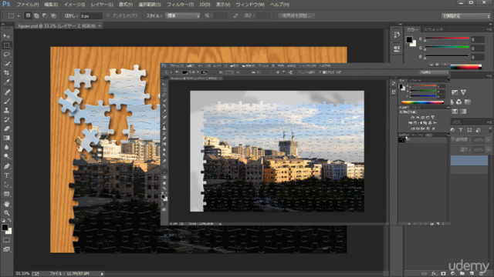Open the History panel icon
The width and height of the screenshot is (494, 277).
click(397, 35)
